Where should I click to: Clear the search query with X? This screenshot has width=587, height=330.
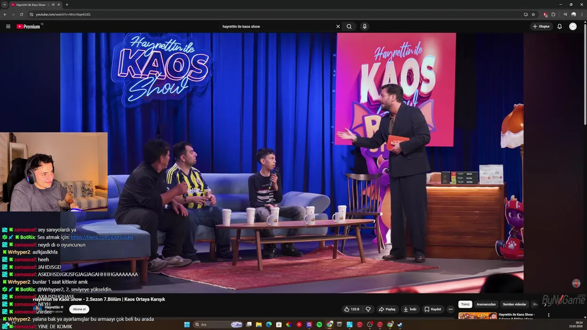(x=338, y=27)
